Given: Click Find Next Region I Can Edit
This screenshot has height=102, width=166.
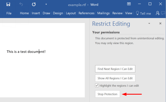Looking at the screenshot, I should 115,69.
